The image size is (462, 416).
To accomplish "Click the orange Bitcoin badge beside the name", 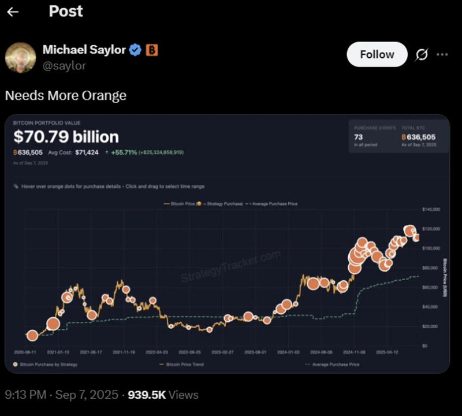I will coord(151,50).
